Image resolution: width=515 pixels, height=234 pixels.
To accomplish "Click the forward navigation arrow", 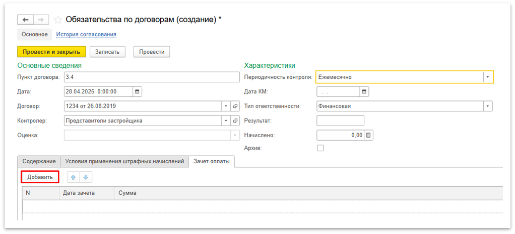I will click(41, 20).
